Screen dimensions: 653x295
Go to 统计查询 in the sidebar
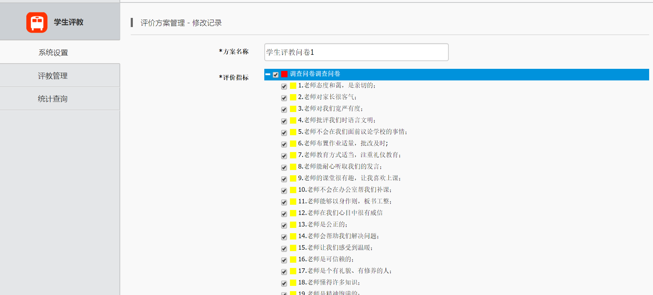(x=53, y=99)
